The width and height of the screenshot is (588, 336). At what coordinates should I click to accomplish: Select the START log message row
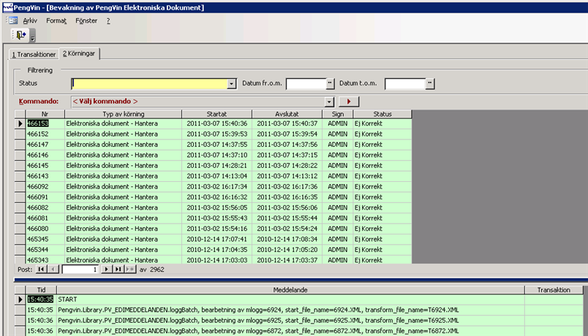[x=290, y=299]
